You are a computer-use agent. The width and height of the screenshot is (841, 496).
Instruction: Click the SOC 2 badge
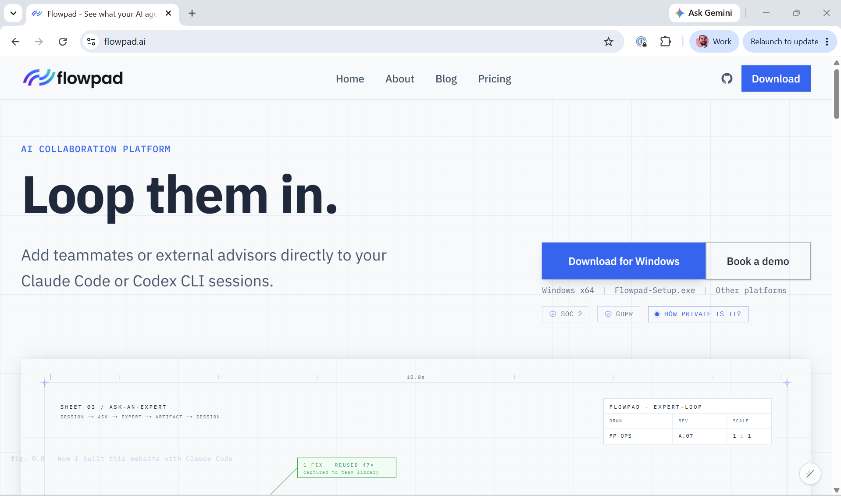[x=565, y=314]
